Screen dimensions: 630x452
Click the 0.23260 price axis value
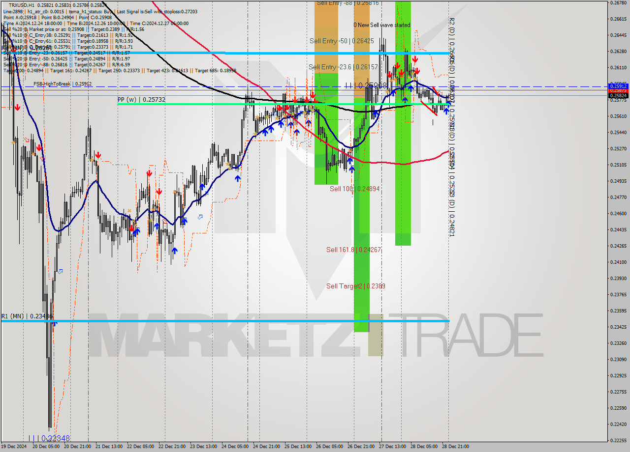618,343
